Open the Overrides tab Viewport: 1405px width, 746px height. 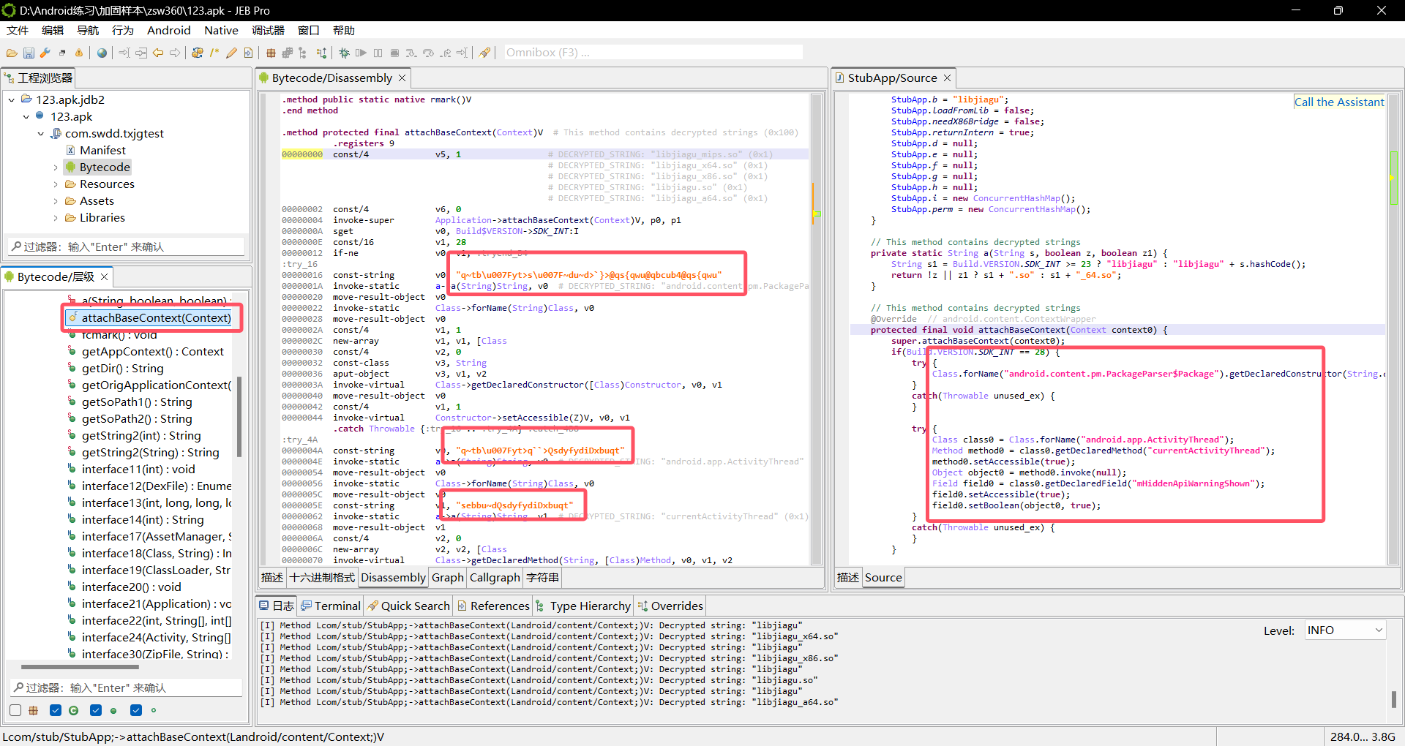coord(670,606)
